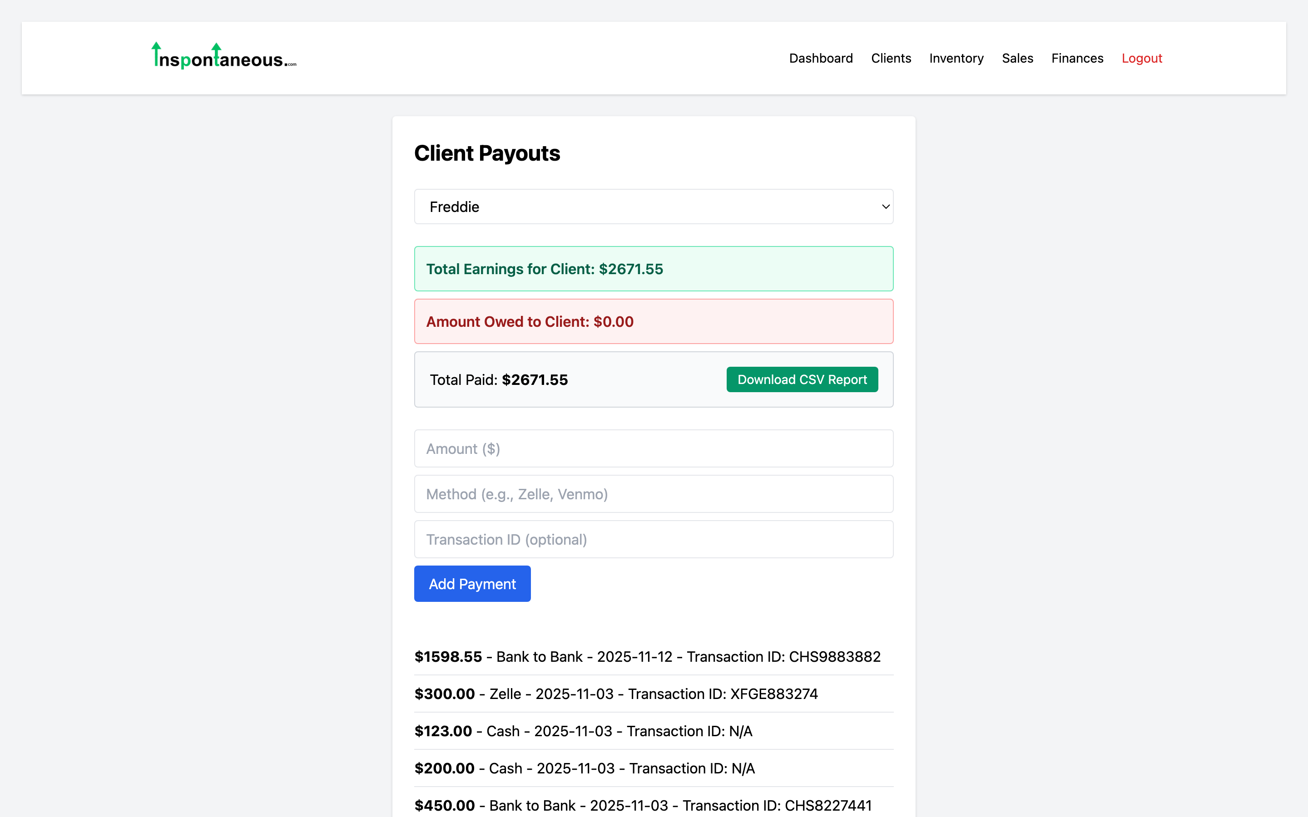Click the Amount Owed red banner
This screenshot has width=1308, height=817.
653,321
